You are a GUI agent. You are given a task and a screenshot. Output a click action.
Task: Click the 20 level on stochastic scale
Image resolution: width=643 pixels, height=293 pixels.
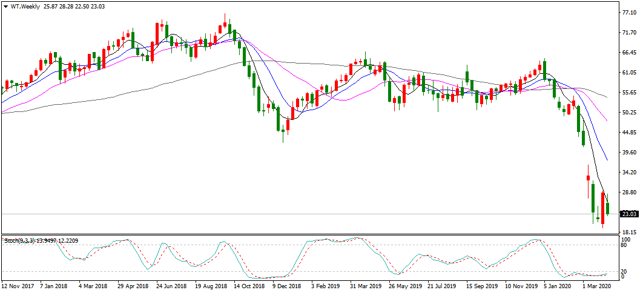coord(623,271)
